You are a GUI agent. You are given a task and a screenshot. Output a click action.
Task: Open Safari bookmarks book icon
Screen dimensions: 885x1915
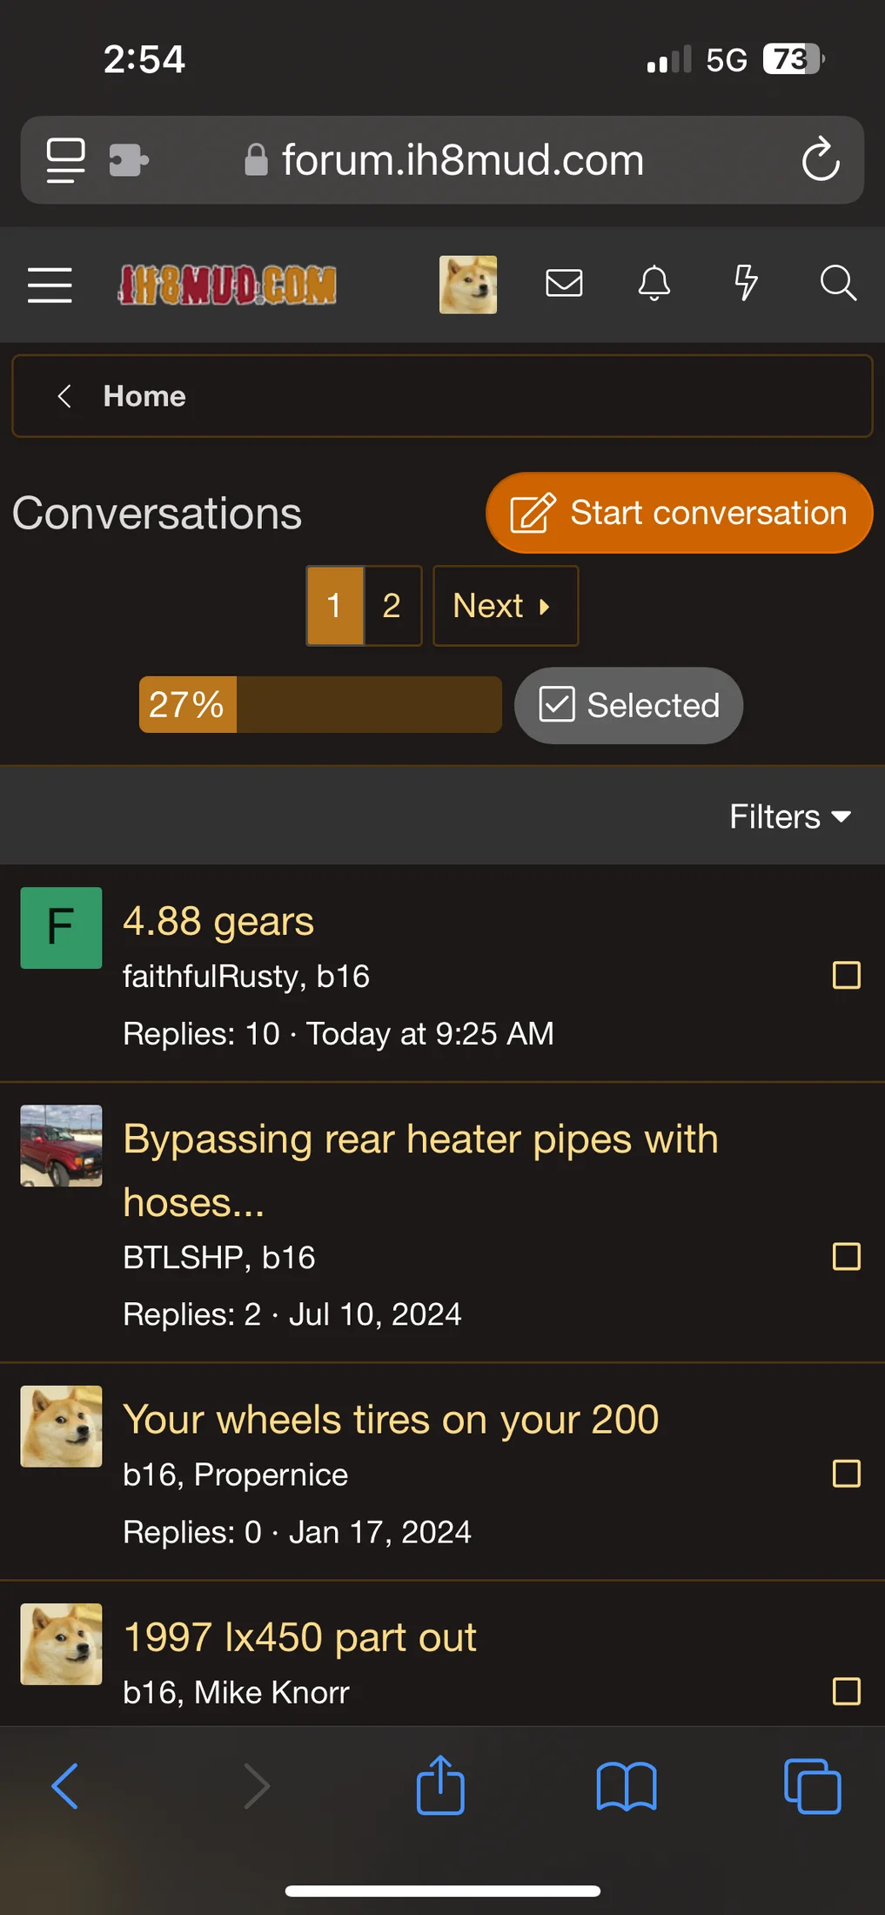tap(627, 1786)
